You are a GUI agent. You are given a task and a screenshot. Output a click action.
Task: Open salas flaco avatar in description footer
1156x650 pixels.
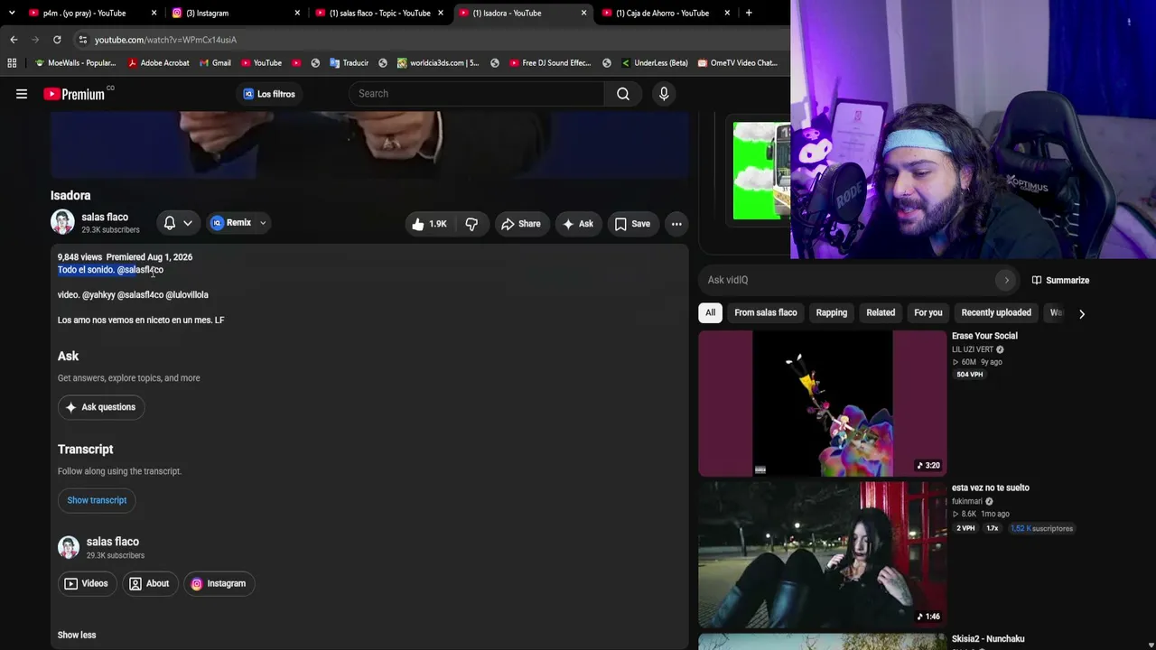69,547
